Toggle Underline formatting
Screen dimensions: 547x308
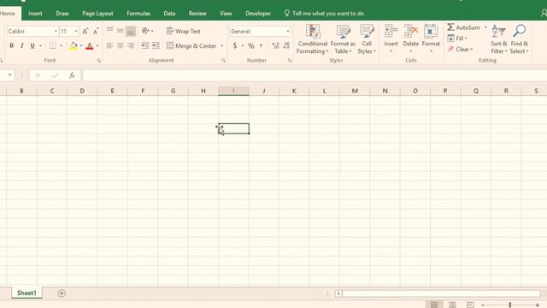pyautogui.click(x=32, y=45)
